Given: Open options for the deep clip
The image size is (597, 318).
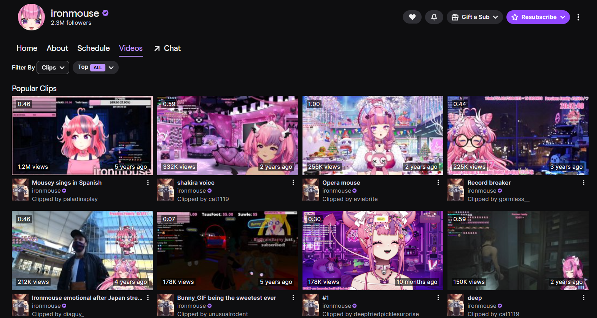Looking at the screenshot, I should 584,298.
